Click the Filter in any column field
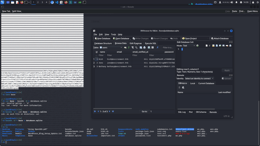The image size is (260, 146). pyautogui.click(x=168, y=47)
